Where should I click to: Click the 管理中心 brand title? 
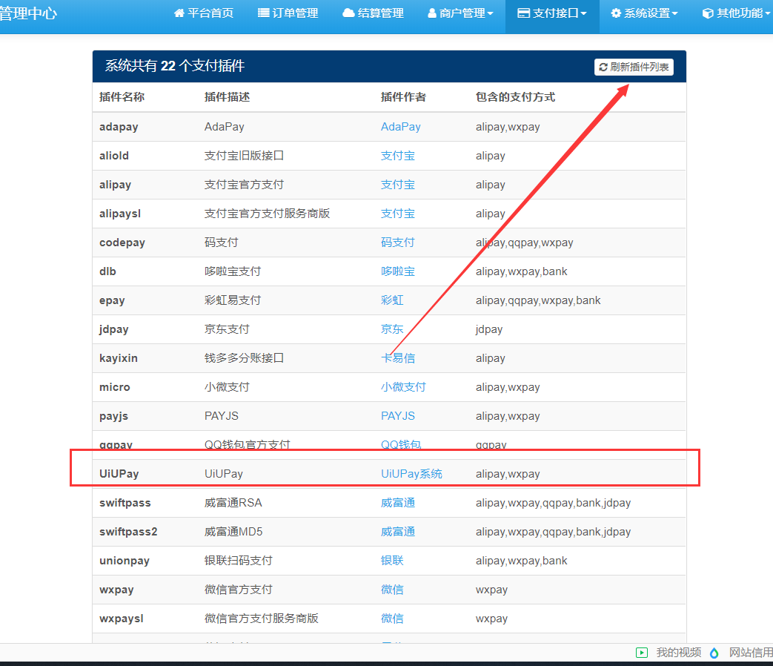click(x=28, y=13)
